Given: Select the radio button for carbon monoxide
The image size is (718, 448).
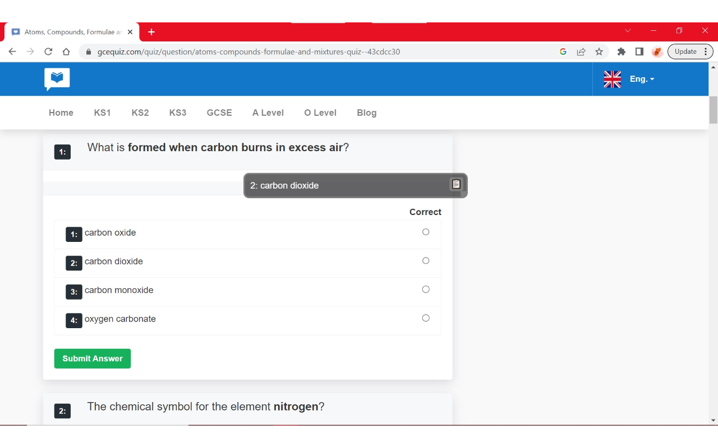Looking at the screenshot, I should 425,289.
